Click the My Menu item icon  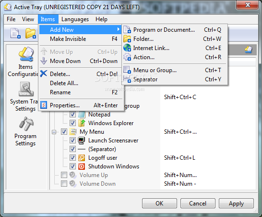pos(73,132)
